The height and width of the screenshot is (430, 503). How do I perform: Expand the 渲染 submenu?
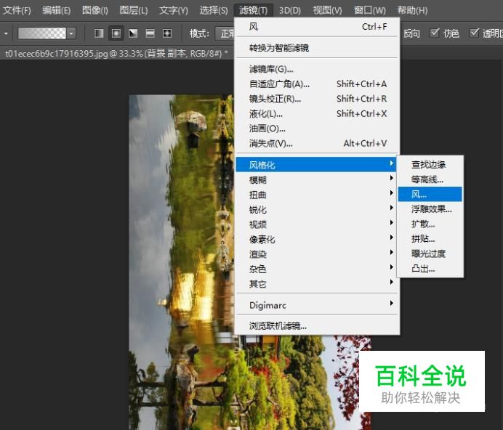pos(317,254)
